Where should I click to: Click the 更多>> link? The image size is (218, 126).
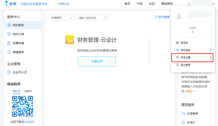click(x=191, y=91)
